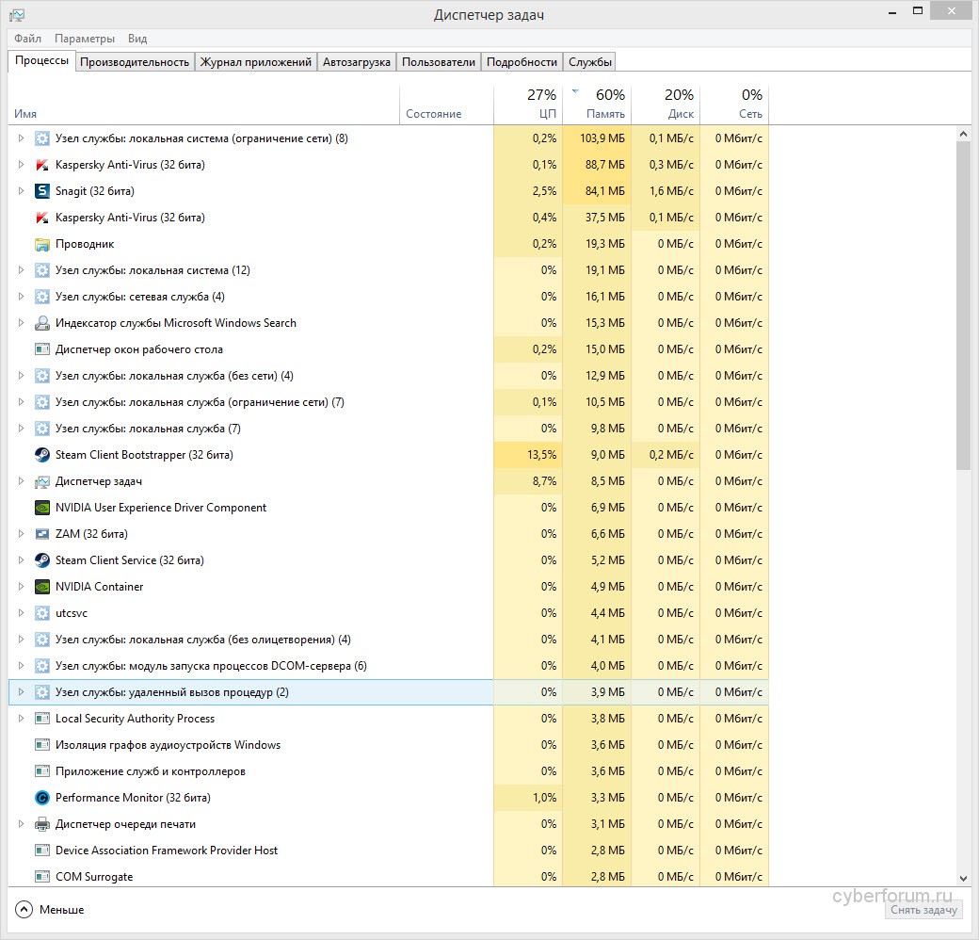Click the Steam Client Bootstrapper icon
This screenshot has width=979, height=940.
point(41,455)
